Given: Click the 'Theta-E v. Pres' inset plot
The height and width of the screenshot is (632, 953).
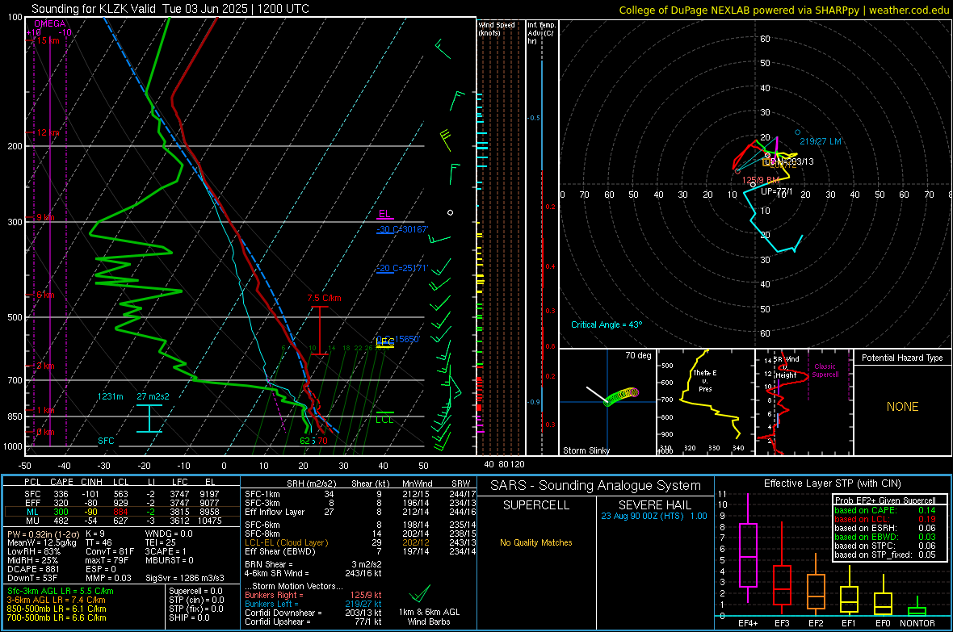Looking at the screenshot, I should click(x=705, y=402).
